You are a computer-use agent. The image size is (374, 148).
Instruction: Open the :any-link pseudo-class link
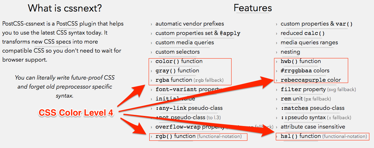click(189, 108)
